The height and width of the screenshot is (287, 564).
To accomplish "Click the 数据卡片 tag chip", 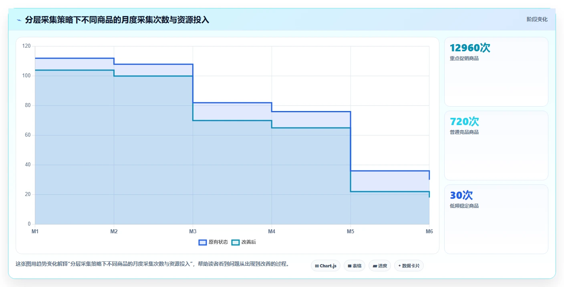I will click(409, 266).
